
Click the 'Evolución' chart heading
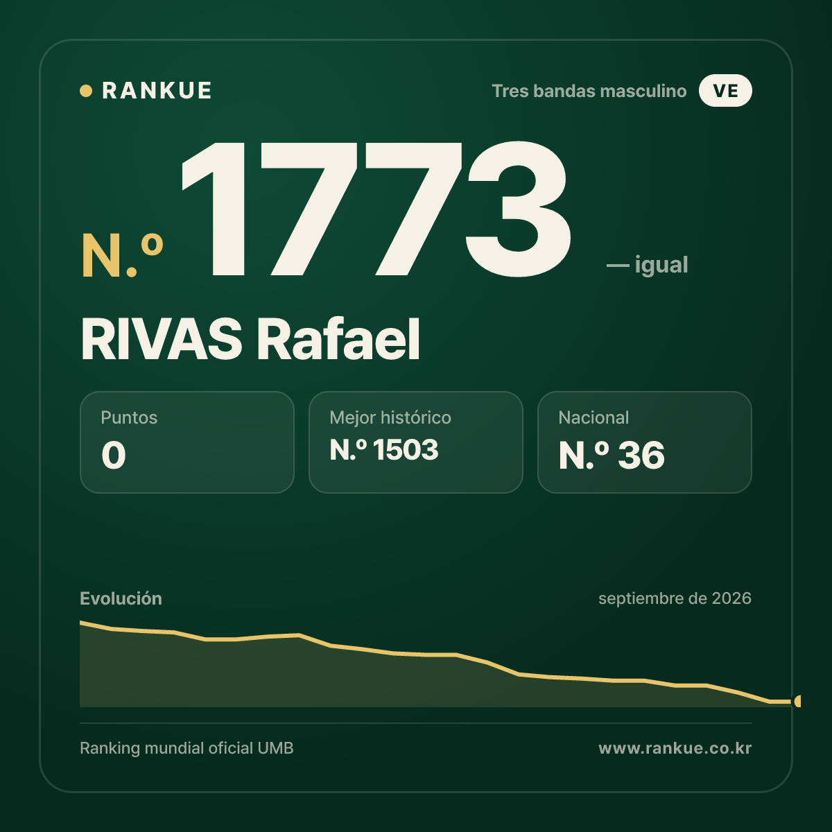coord(121,598)
